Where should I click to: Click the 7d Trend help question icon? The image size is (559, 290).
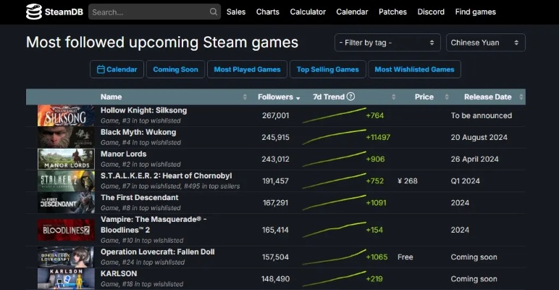coord(350,96)
